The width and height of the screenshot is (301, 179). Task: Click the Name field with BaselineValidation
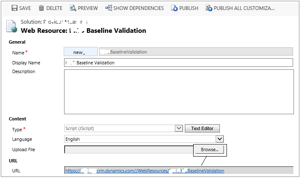pyautogui.click(x=196, y=52)
